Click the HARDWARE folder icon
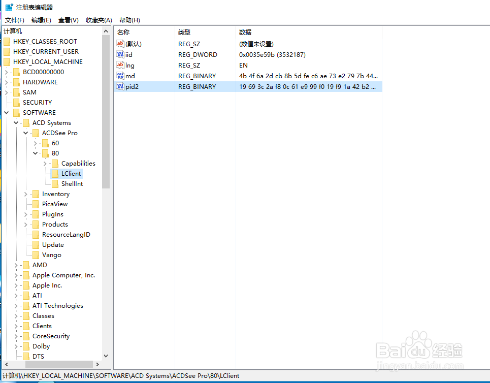490x383 pixels. (17, 82)
